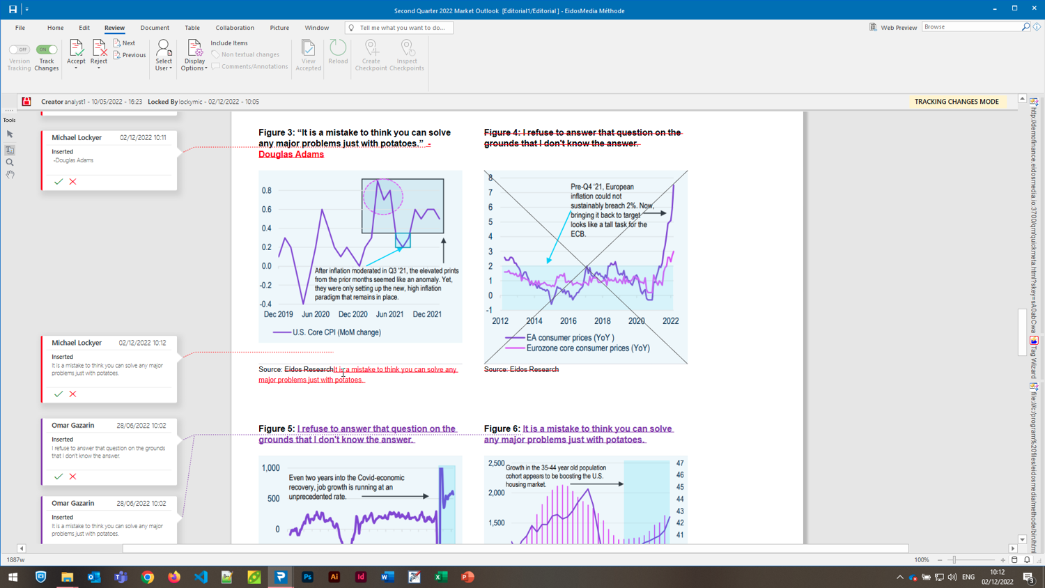Open Illustrator from the taskbar
The image size is (1045, 588).
pos(334,577)
